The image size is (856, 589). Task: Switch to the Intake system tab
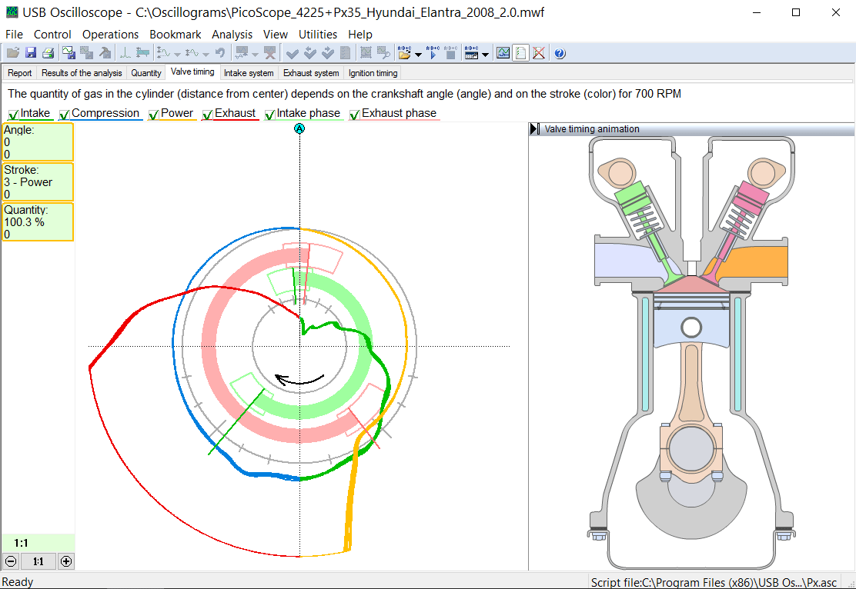pyautogui.click(x=248, y=73)
